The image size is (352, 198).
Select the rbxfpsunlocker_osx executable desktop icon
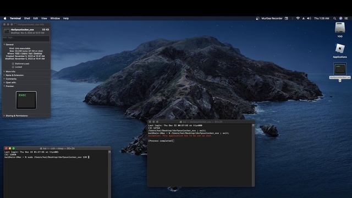(x=340, y=69)
